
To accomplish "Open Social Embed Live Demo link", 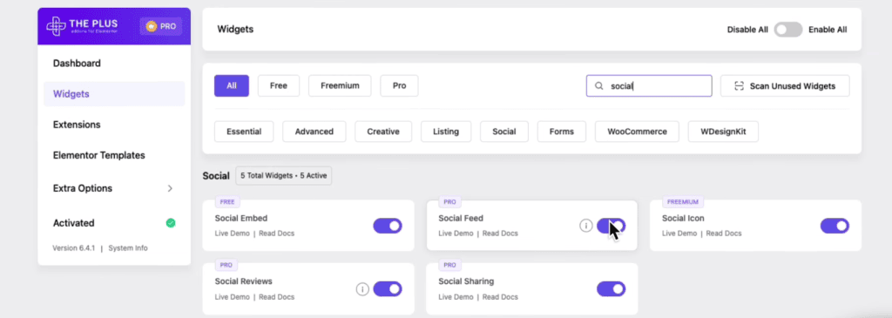I will click(232, 233).
